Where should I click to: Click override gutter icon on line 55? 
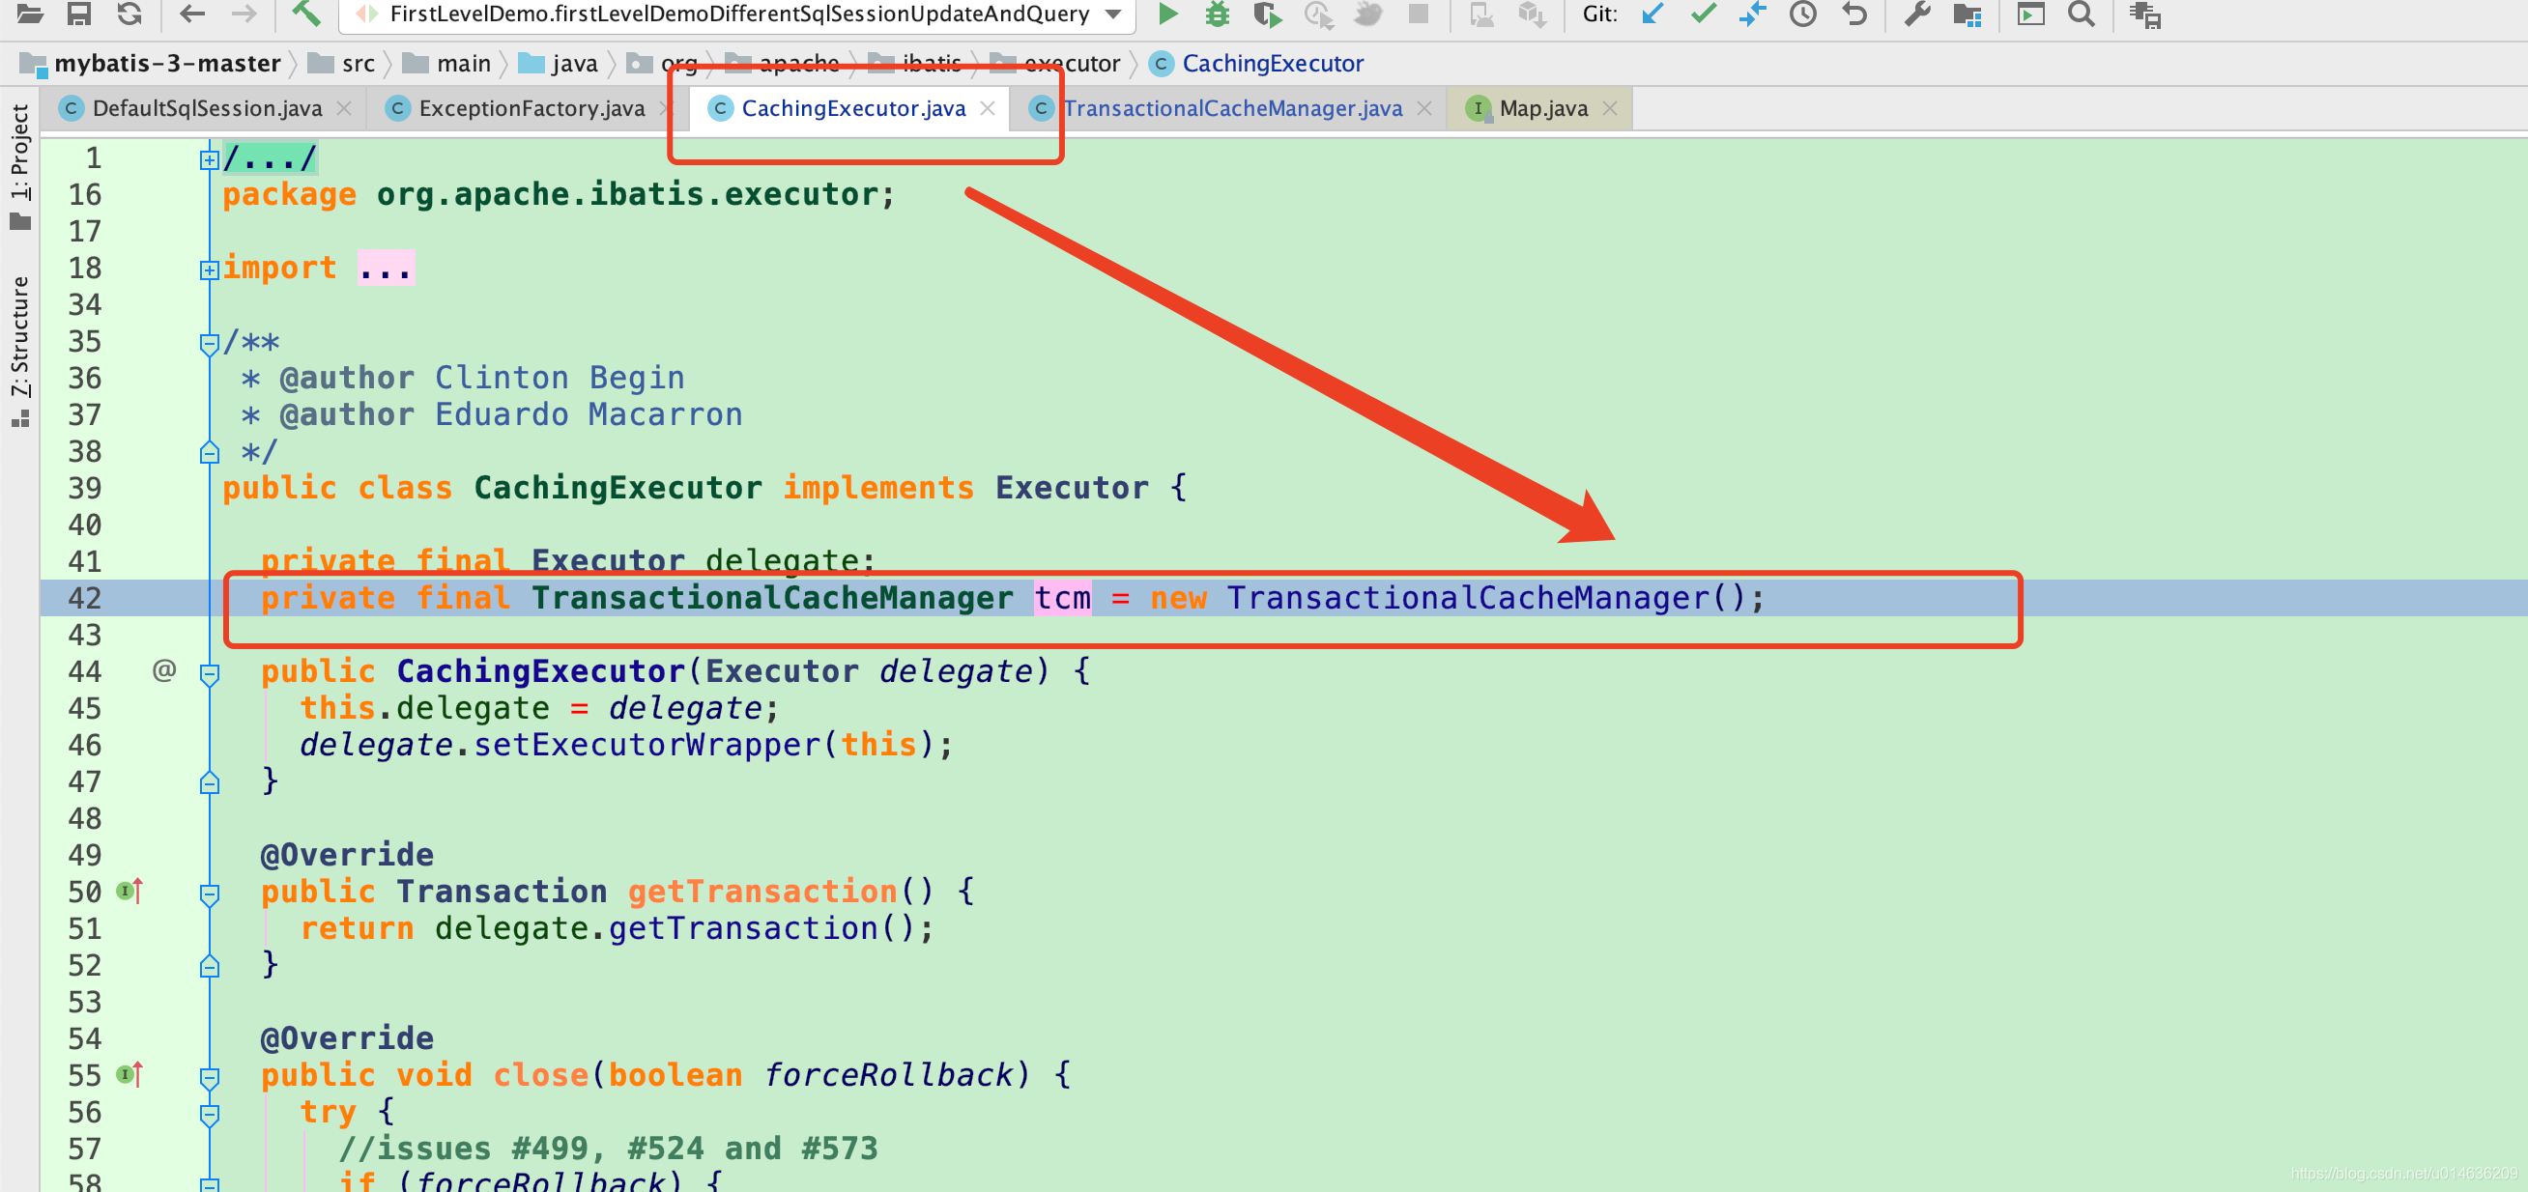point(129,1075)
